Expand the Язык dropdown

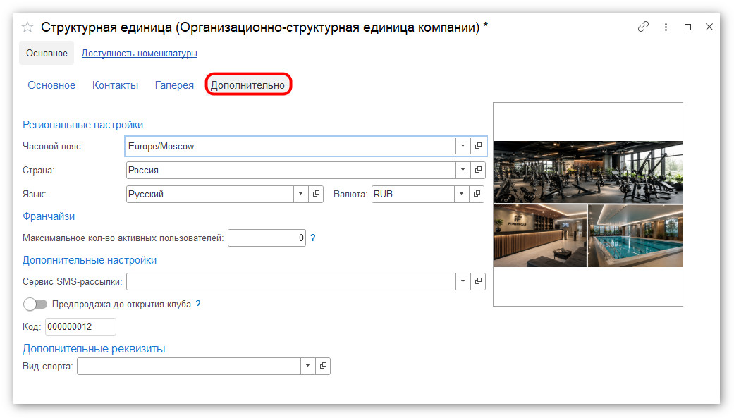pos(300,194)
